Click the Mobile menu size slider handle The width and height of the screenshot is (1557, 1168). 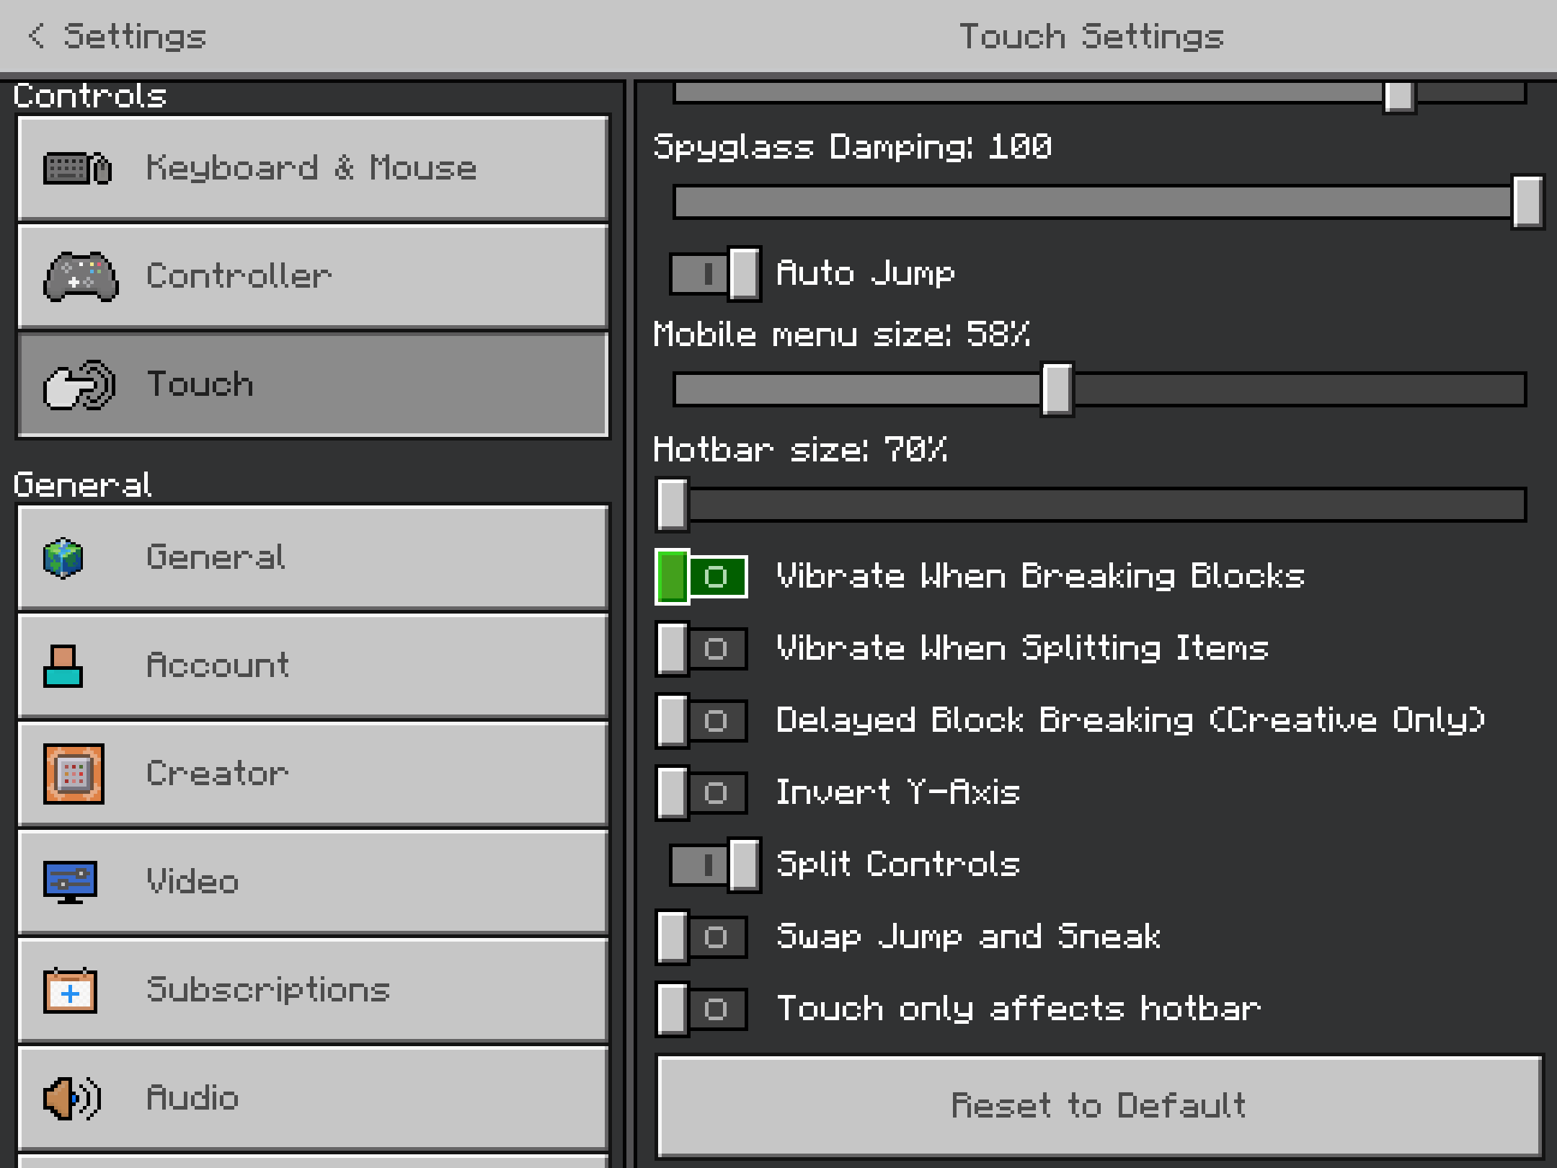(1057, 389)
